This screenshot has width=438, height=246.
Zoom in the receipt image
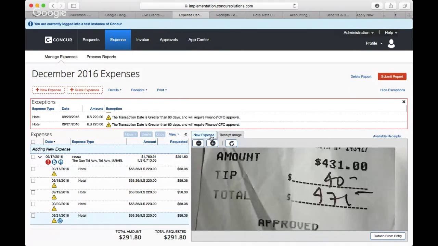coord(212,143)
